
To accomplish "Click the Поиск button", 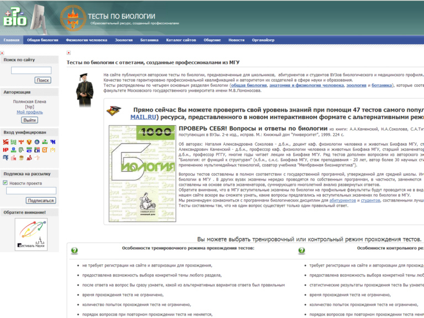I will tap(43, 80).
